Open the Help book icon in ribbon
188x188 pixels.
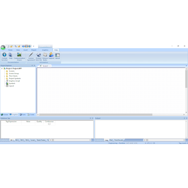[x=11, y=56]
